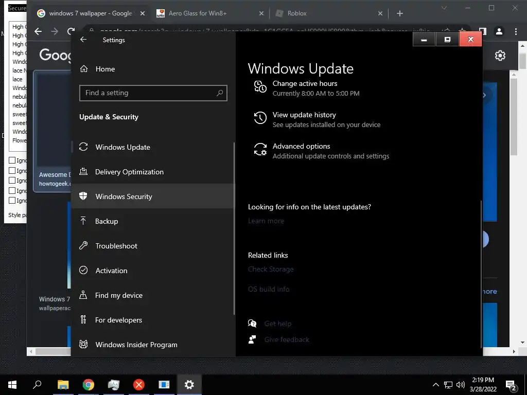This screenshot has height=395, width=527.
Task: Open the OS build info link
Action: (269, 289)
